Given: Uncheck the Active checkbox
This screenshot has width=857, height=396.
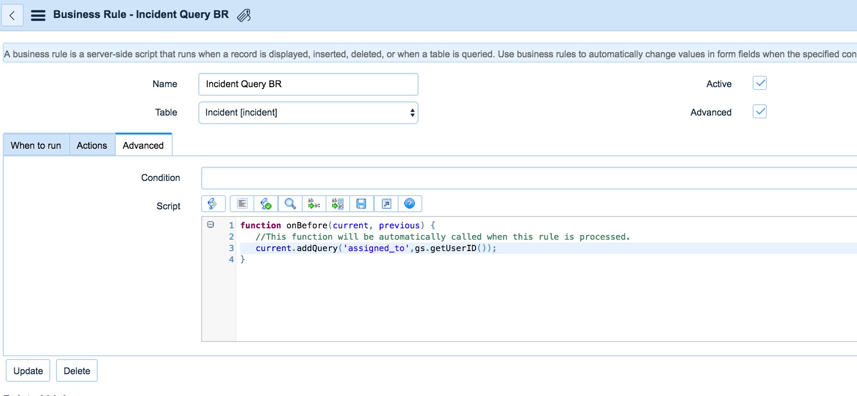Looking at the screenshot, I should point(760,83).
